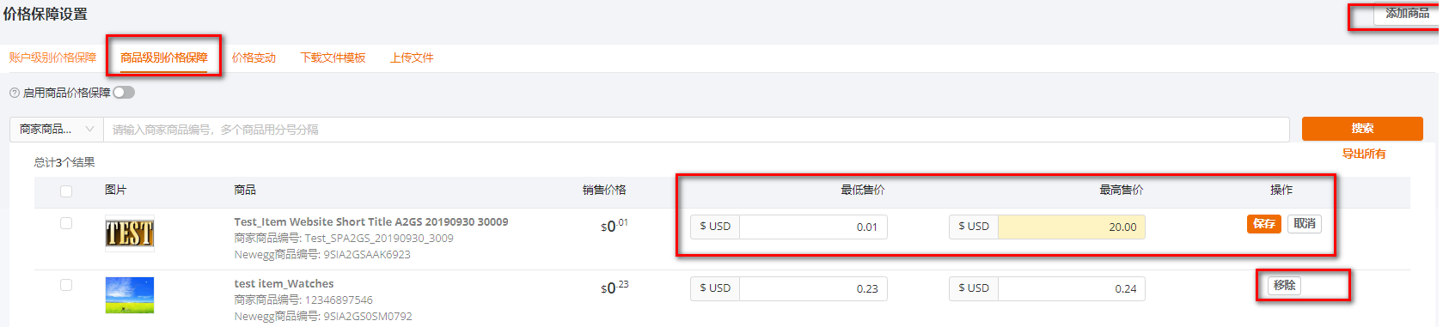Screen dimensions: 1443x327
Task: Switch to the 账户级别价格保障 tab
Action: tap(53, 58)
